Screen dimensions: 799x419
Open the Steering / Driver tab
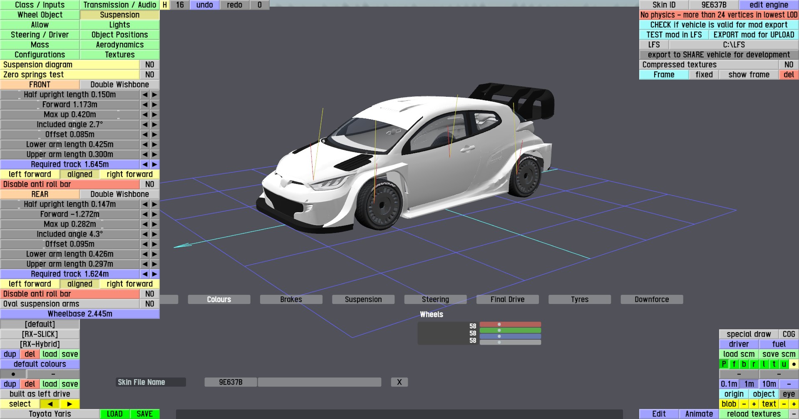pyautogui.click(x=40, y=35)
